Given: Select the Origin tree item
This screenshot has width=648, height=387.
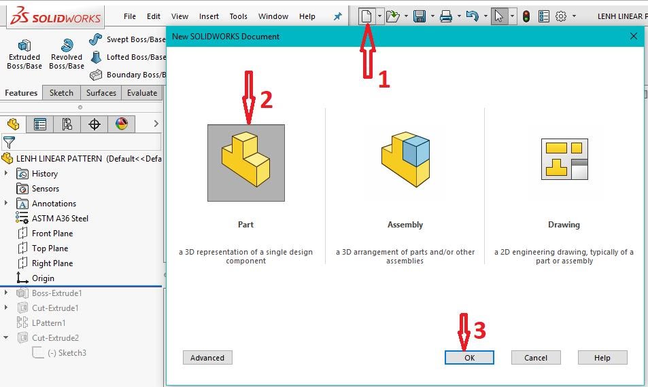Looking at the screenshot, I should pyautogui.click(x=35, y=278).
